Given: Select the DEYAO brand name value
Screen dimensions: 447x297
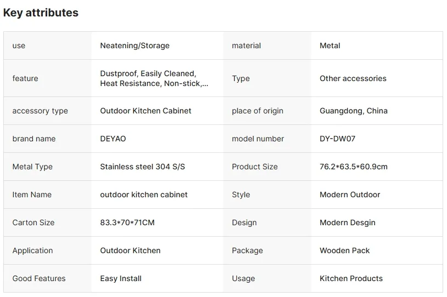Looking at the screenshot, I should click(113, 139).
